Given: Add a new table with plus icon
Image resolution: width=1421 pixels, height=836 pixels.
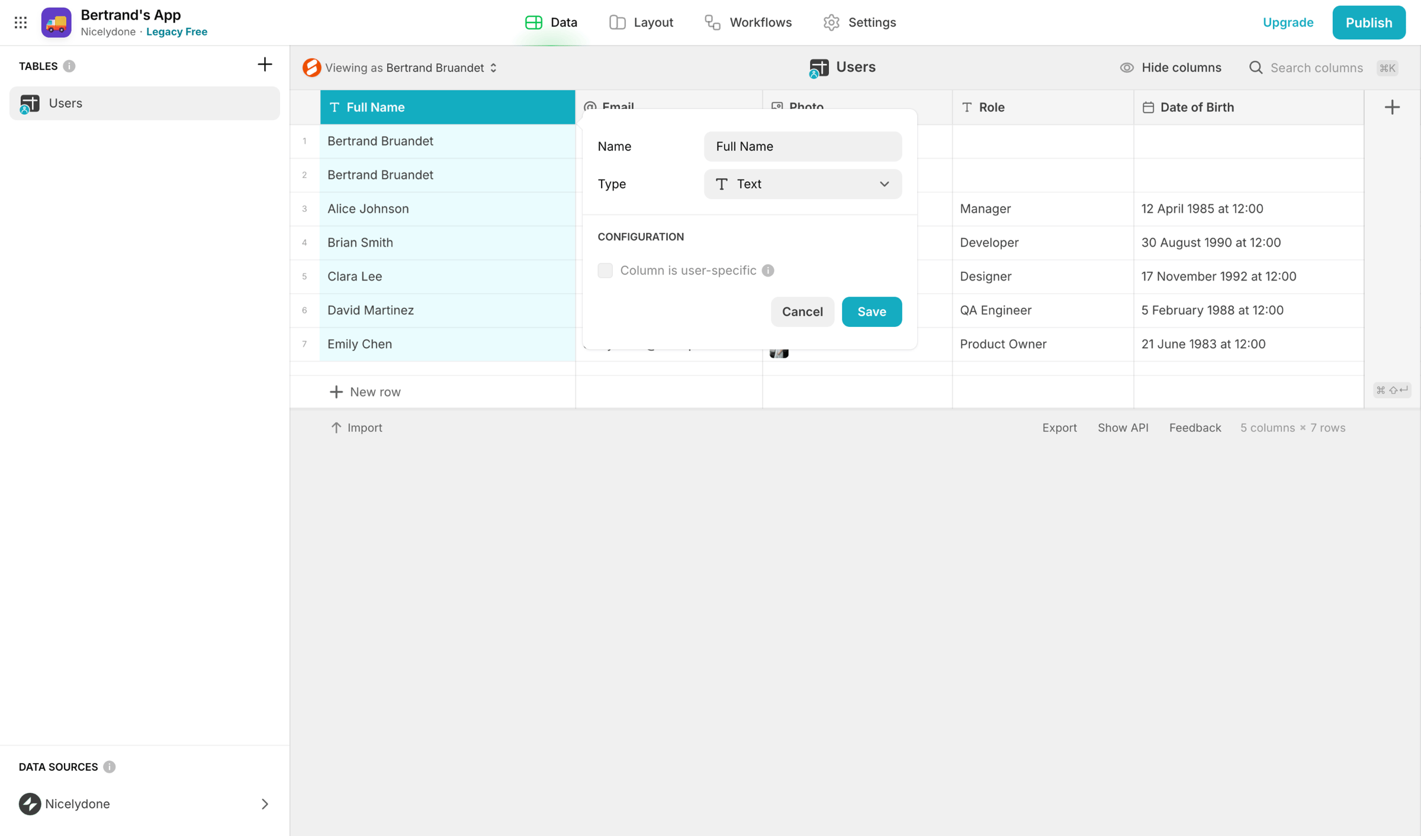Looking at the screenshot, I should coord(265,65).
